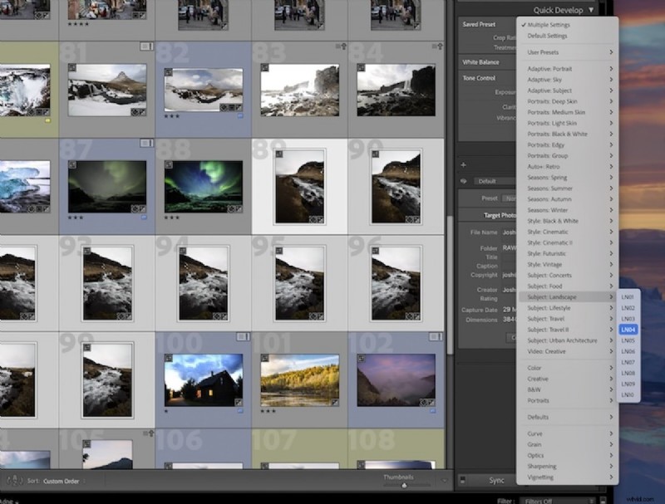
Task: Click the develop settings badge on photo 101
Action: click(x=335, y=402)
